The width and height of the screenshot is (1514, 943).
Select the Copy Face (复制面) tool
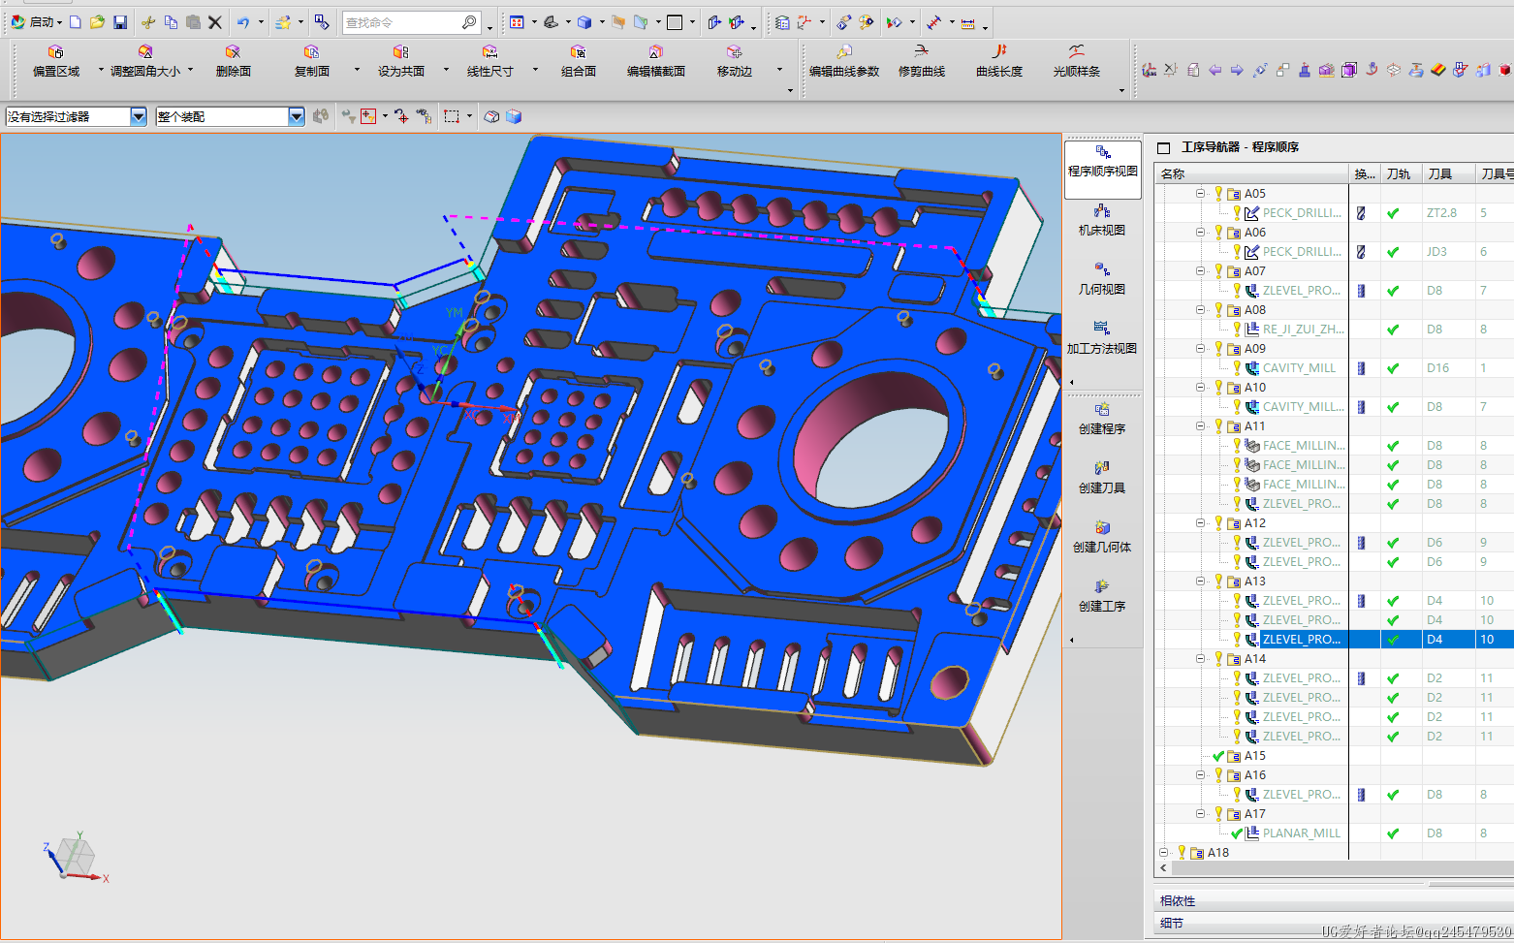pyautogui.click(x=311, y=61)
